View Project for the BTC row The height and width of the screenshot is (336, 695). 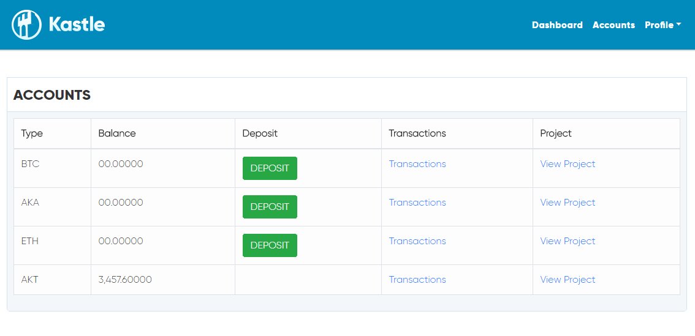coord(568,164)
